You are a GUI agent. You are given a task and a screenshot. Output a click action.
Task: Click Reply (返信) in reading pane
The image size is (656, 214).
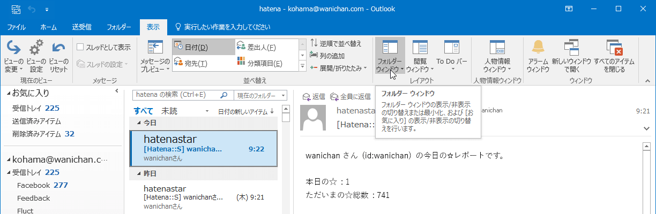click(314, 96)
